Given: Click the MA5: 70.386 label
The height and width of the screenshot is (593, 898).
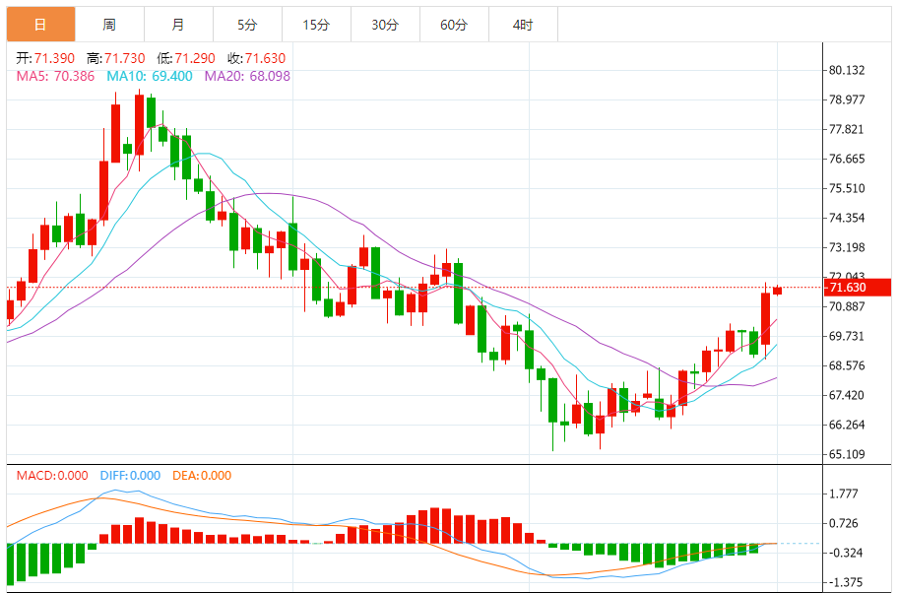Looking at the screenshot, I should coord(55,76).
